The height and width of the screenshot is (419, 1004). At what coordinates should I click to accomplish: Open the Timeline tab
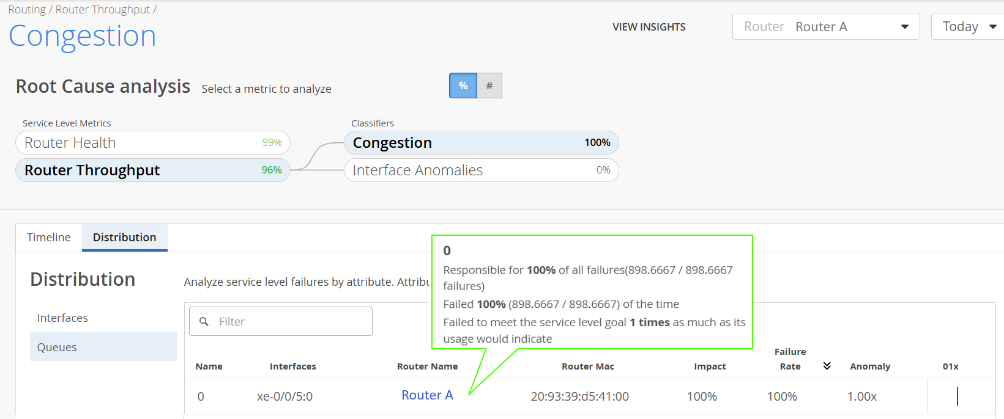49,238
